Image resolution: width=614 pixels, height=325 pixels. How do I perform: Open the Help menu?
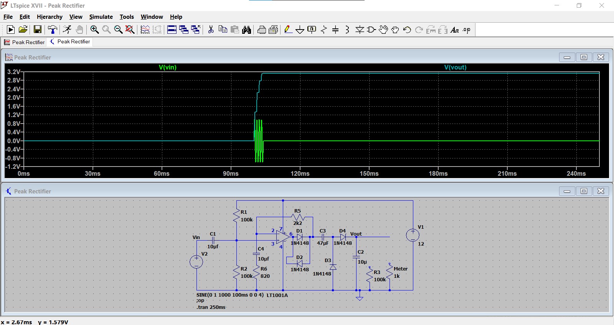[176, 17]
